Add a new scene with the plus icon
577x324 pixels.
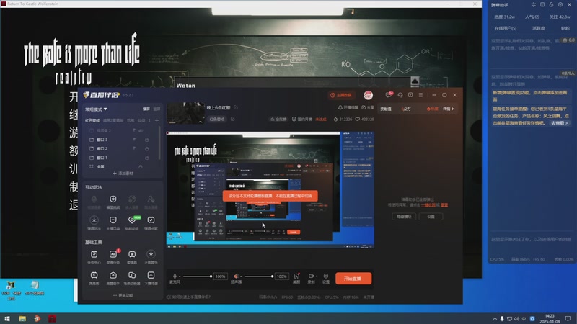(x=157, y=120)
